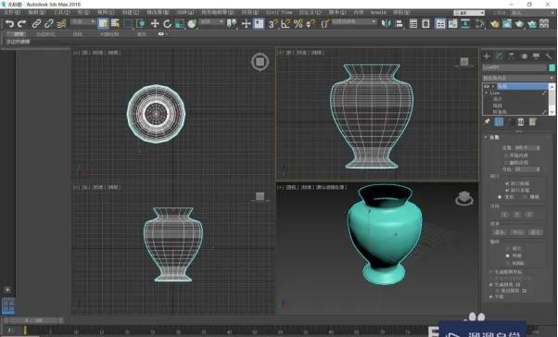Toggle the Smooth checkbox at panel bottom
The image size is (558, 337).
[x=491, y=296]
